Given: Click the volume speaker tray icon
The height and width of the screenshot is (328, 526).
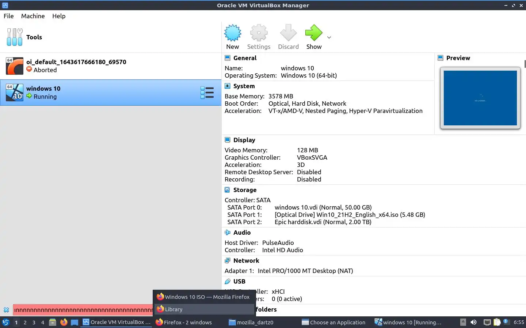Looking at the screenshot, I should (474, 322).
